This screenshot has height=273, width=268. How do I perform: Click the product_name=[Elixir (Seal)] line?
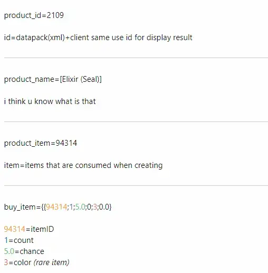point(53,79)
